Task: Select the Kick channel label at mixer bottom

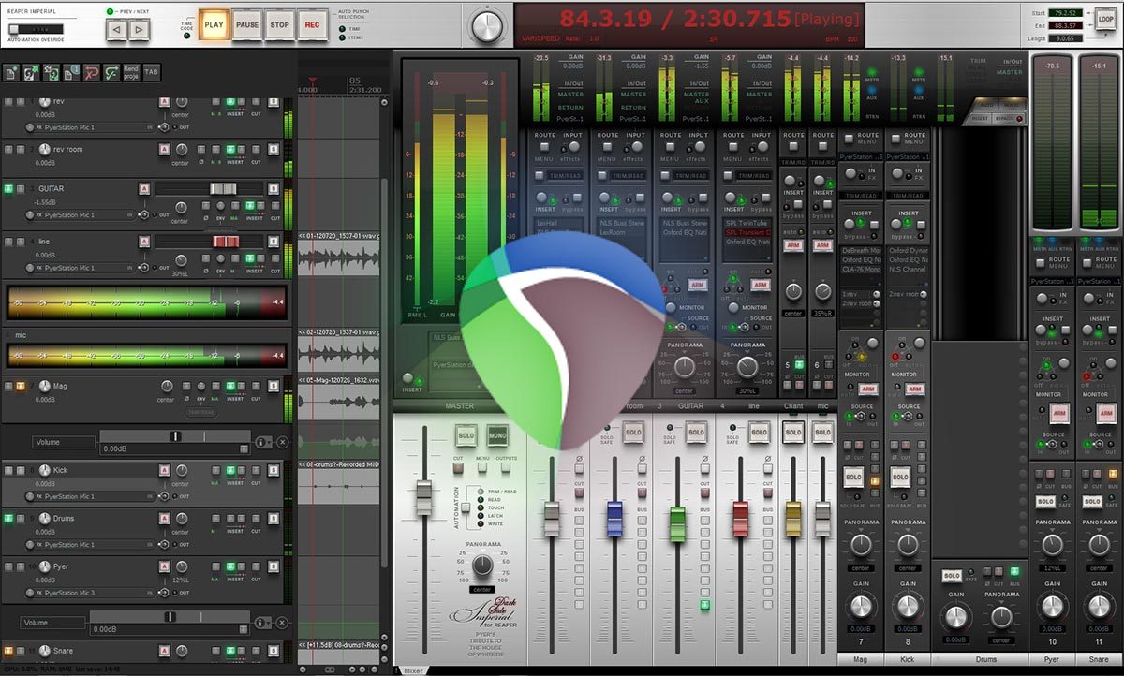Action: click(x=909, y=660)
